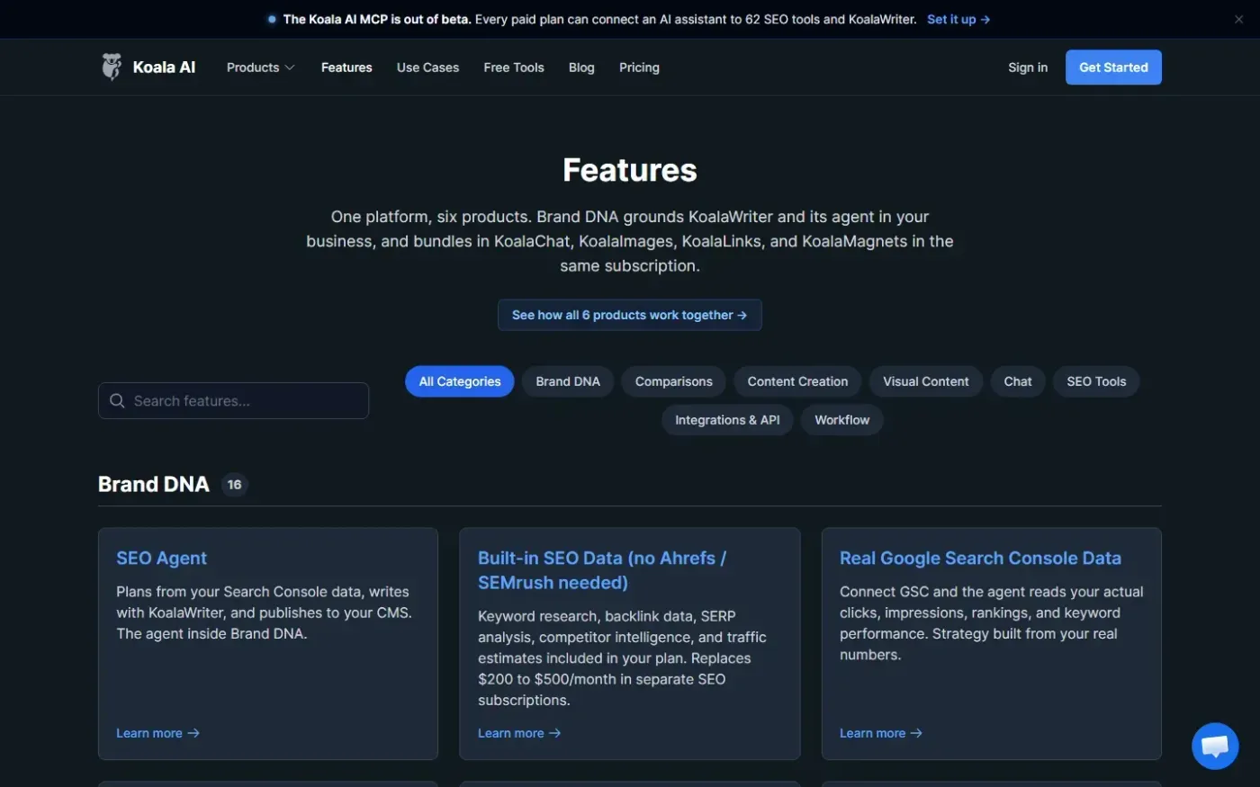
Task: Click the Brand DNA section heading
Action: pyautogui.click(x=154, y=485)
